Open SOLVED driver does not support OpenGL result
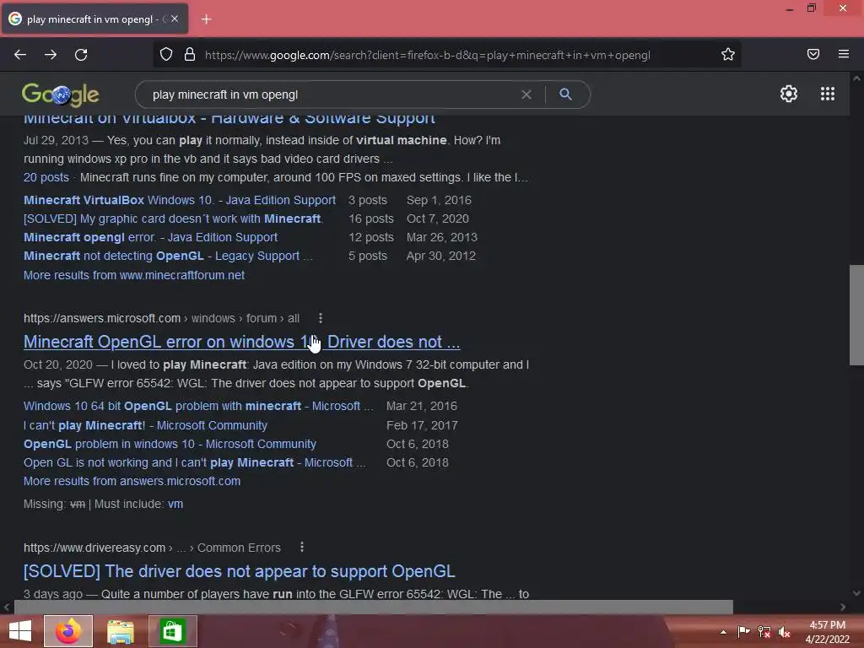 (x=239, y=571)
